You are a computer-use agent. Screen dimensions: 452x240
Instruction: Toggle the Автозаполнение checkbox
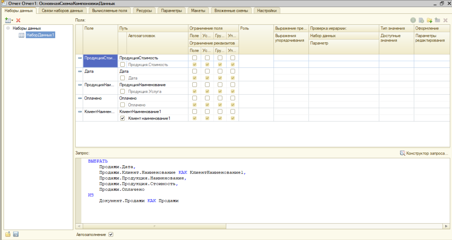[111, 234]
